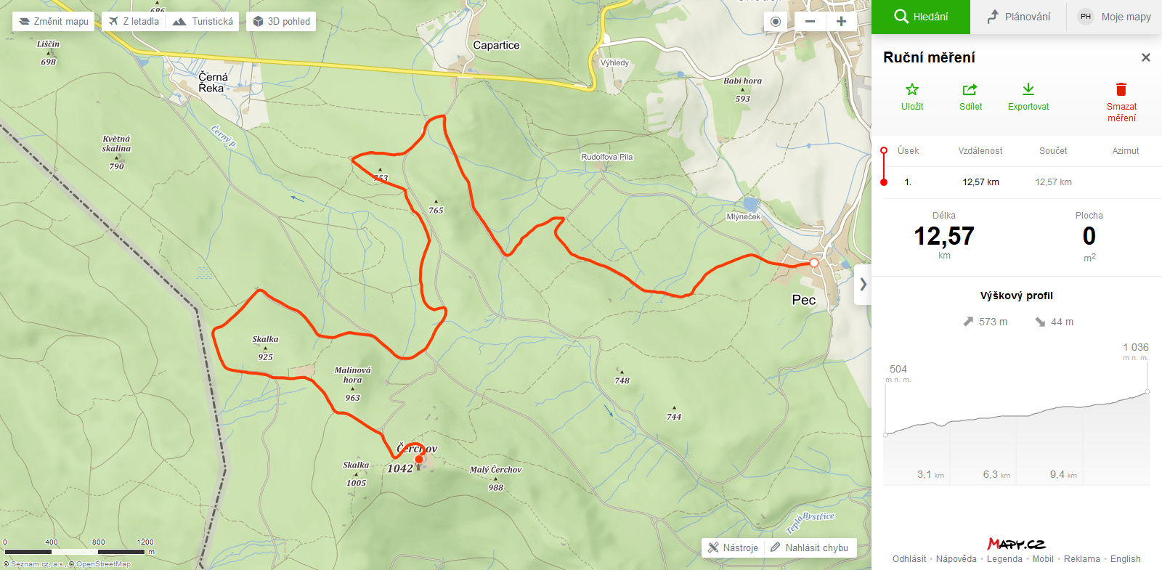Switch to the Plánování tab
Viewport: 1162px width, 570px height.
(x=1018, y=17)
